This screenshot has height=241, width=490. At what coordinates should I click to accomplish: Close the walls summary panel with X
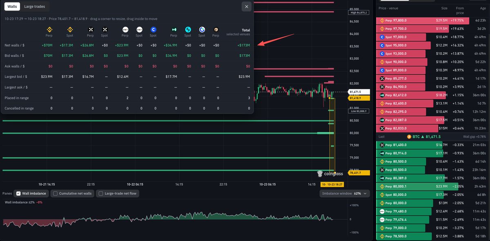coord(246,7)
